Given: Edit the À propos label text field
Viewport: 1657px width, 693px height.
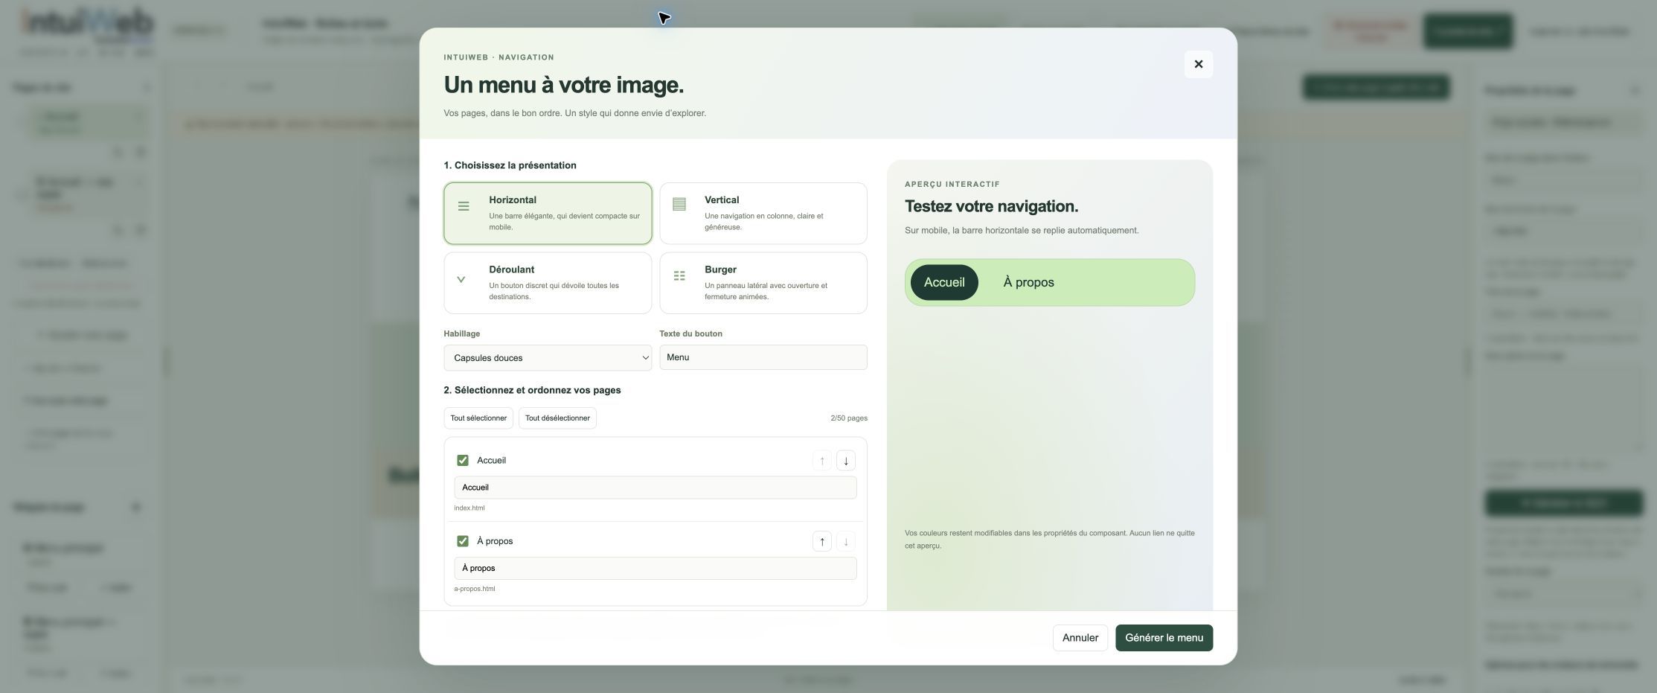Looking at the screenshot, I should pos(655,569).
